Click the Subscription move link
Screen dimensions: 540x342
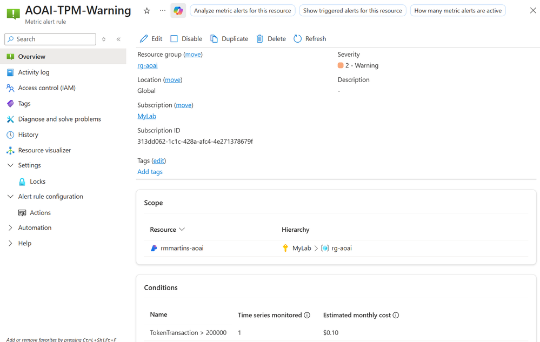pyautogui.click(x=184, y=105)
